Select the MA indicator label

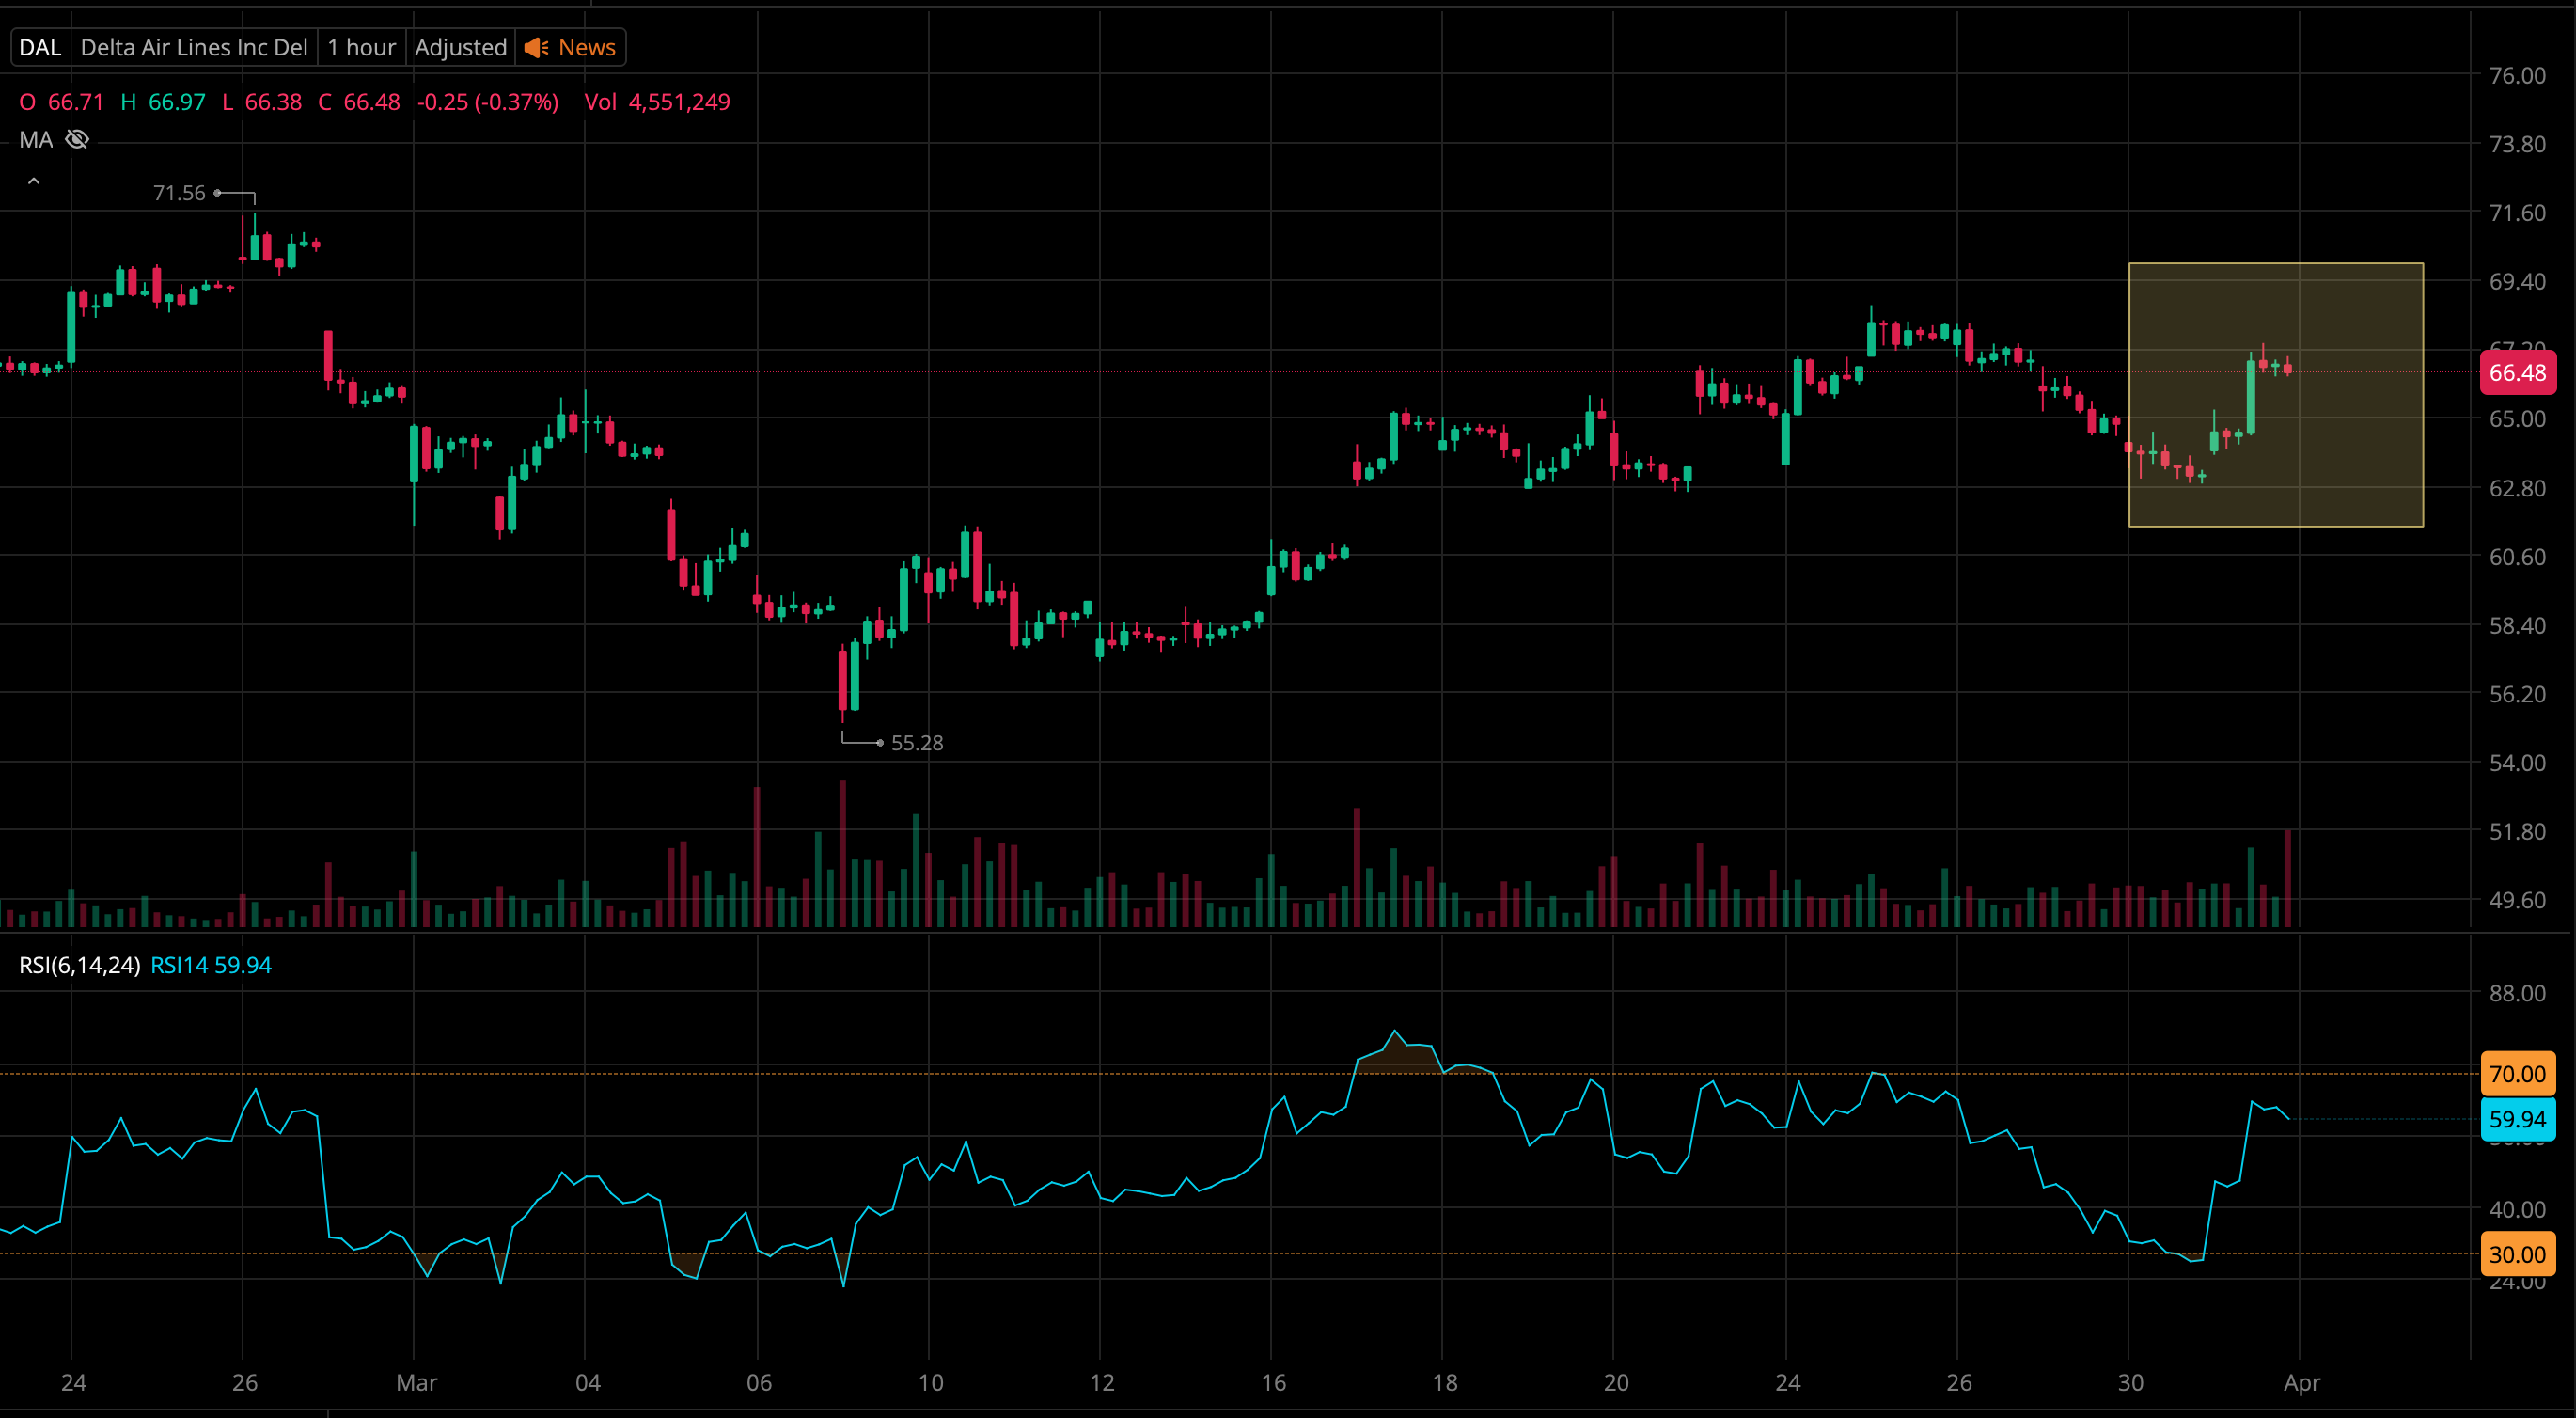(x=36, y=140)
